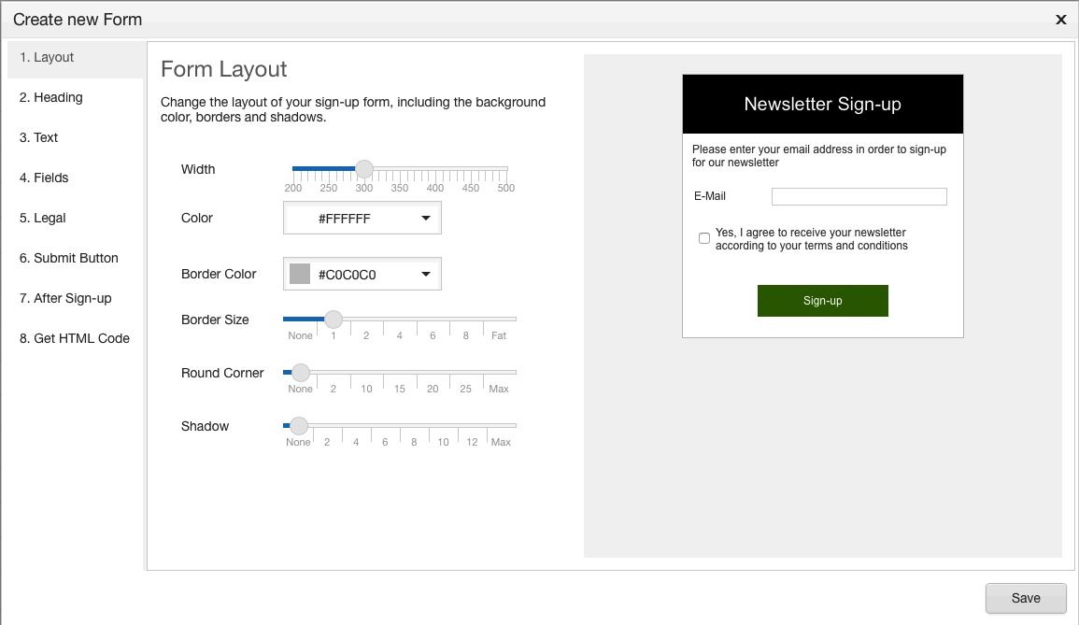The width and height of the screenshot is (1079, 625).
Task: Click the 'Please enter your email address' text
Action: [x=819, y=156]
